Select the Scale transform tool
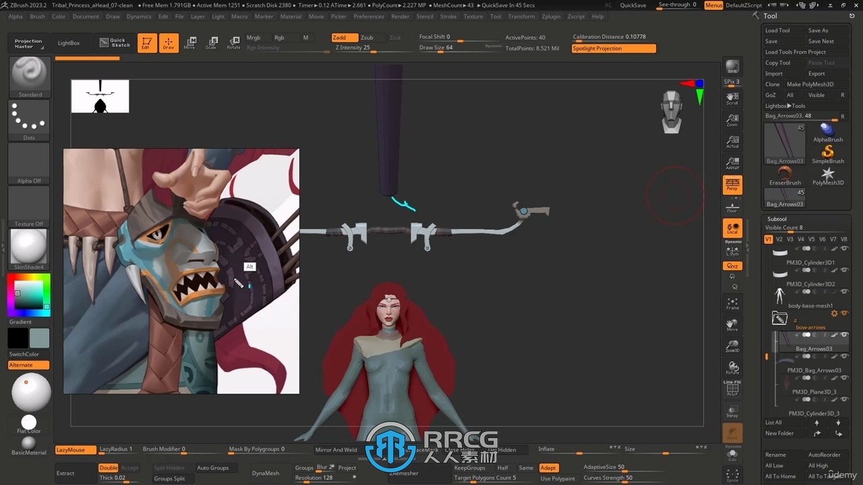 212,43
